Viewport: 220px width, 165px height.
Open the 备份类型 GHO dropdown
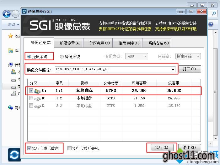[x=137, y=56]
